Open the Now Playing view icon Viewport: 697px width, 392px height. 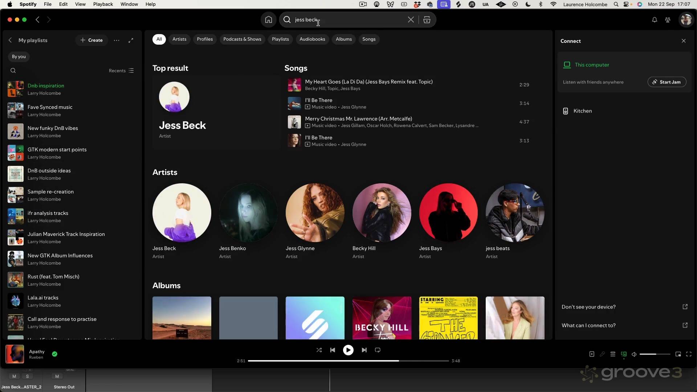(x=592, y=354)
